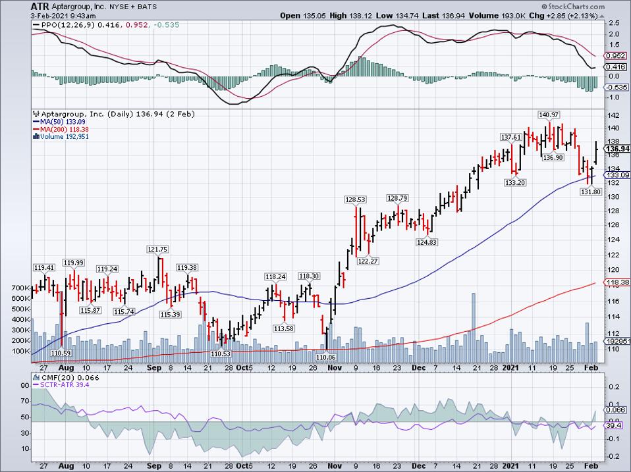Click the ATR ticker symbol in the header
631x472 pixels.
point(40,7)
